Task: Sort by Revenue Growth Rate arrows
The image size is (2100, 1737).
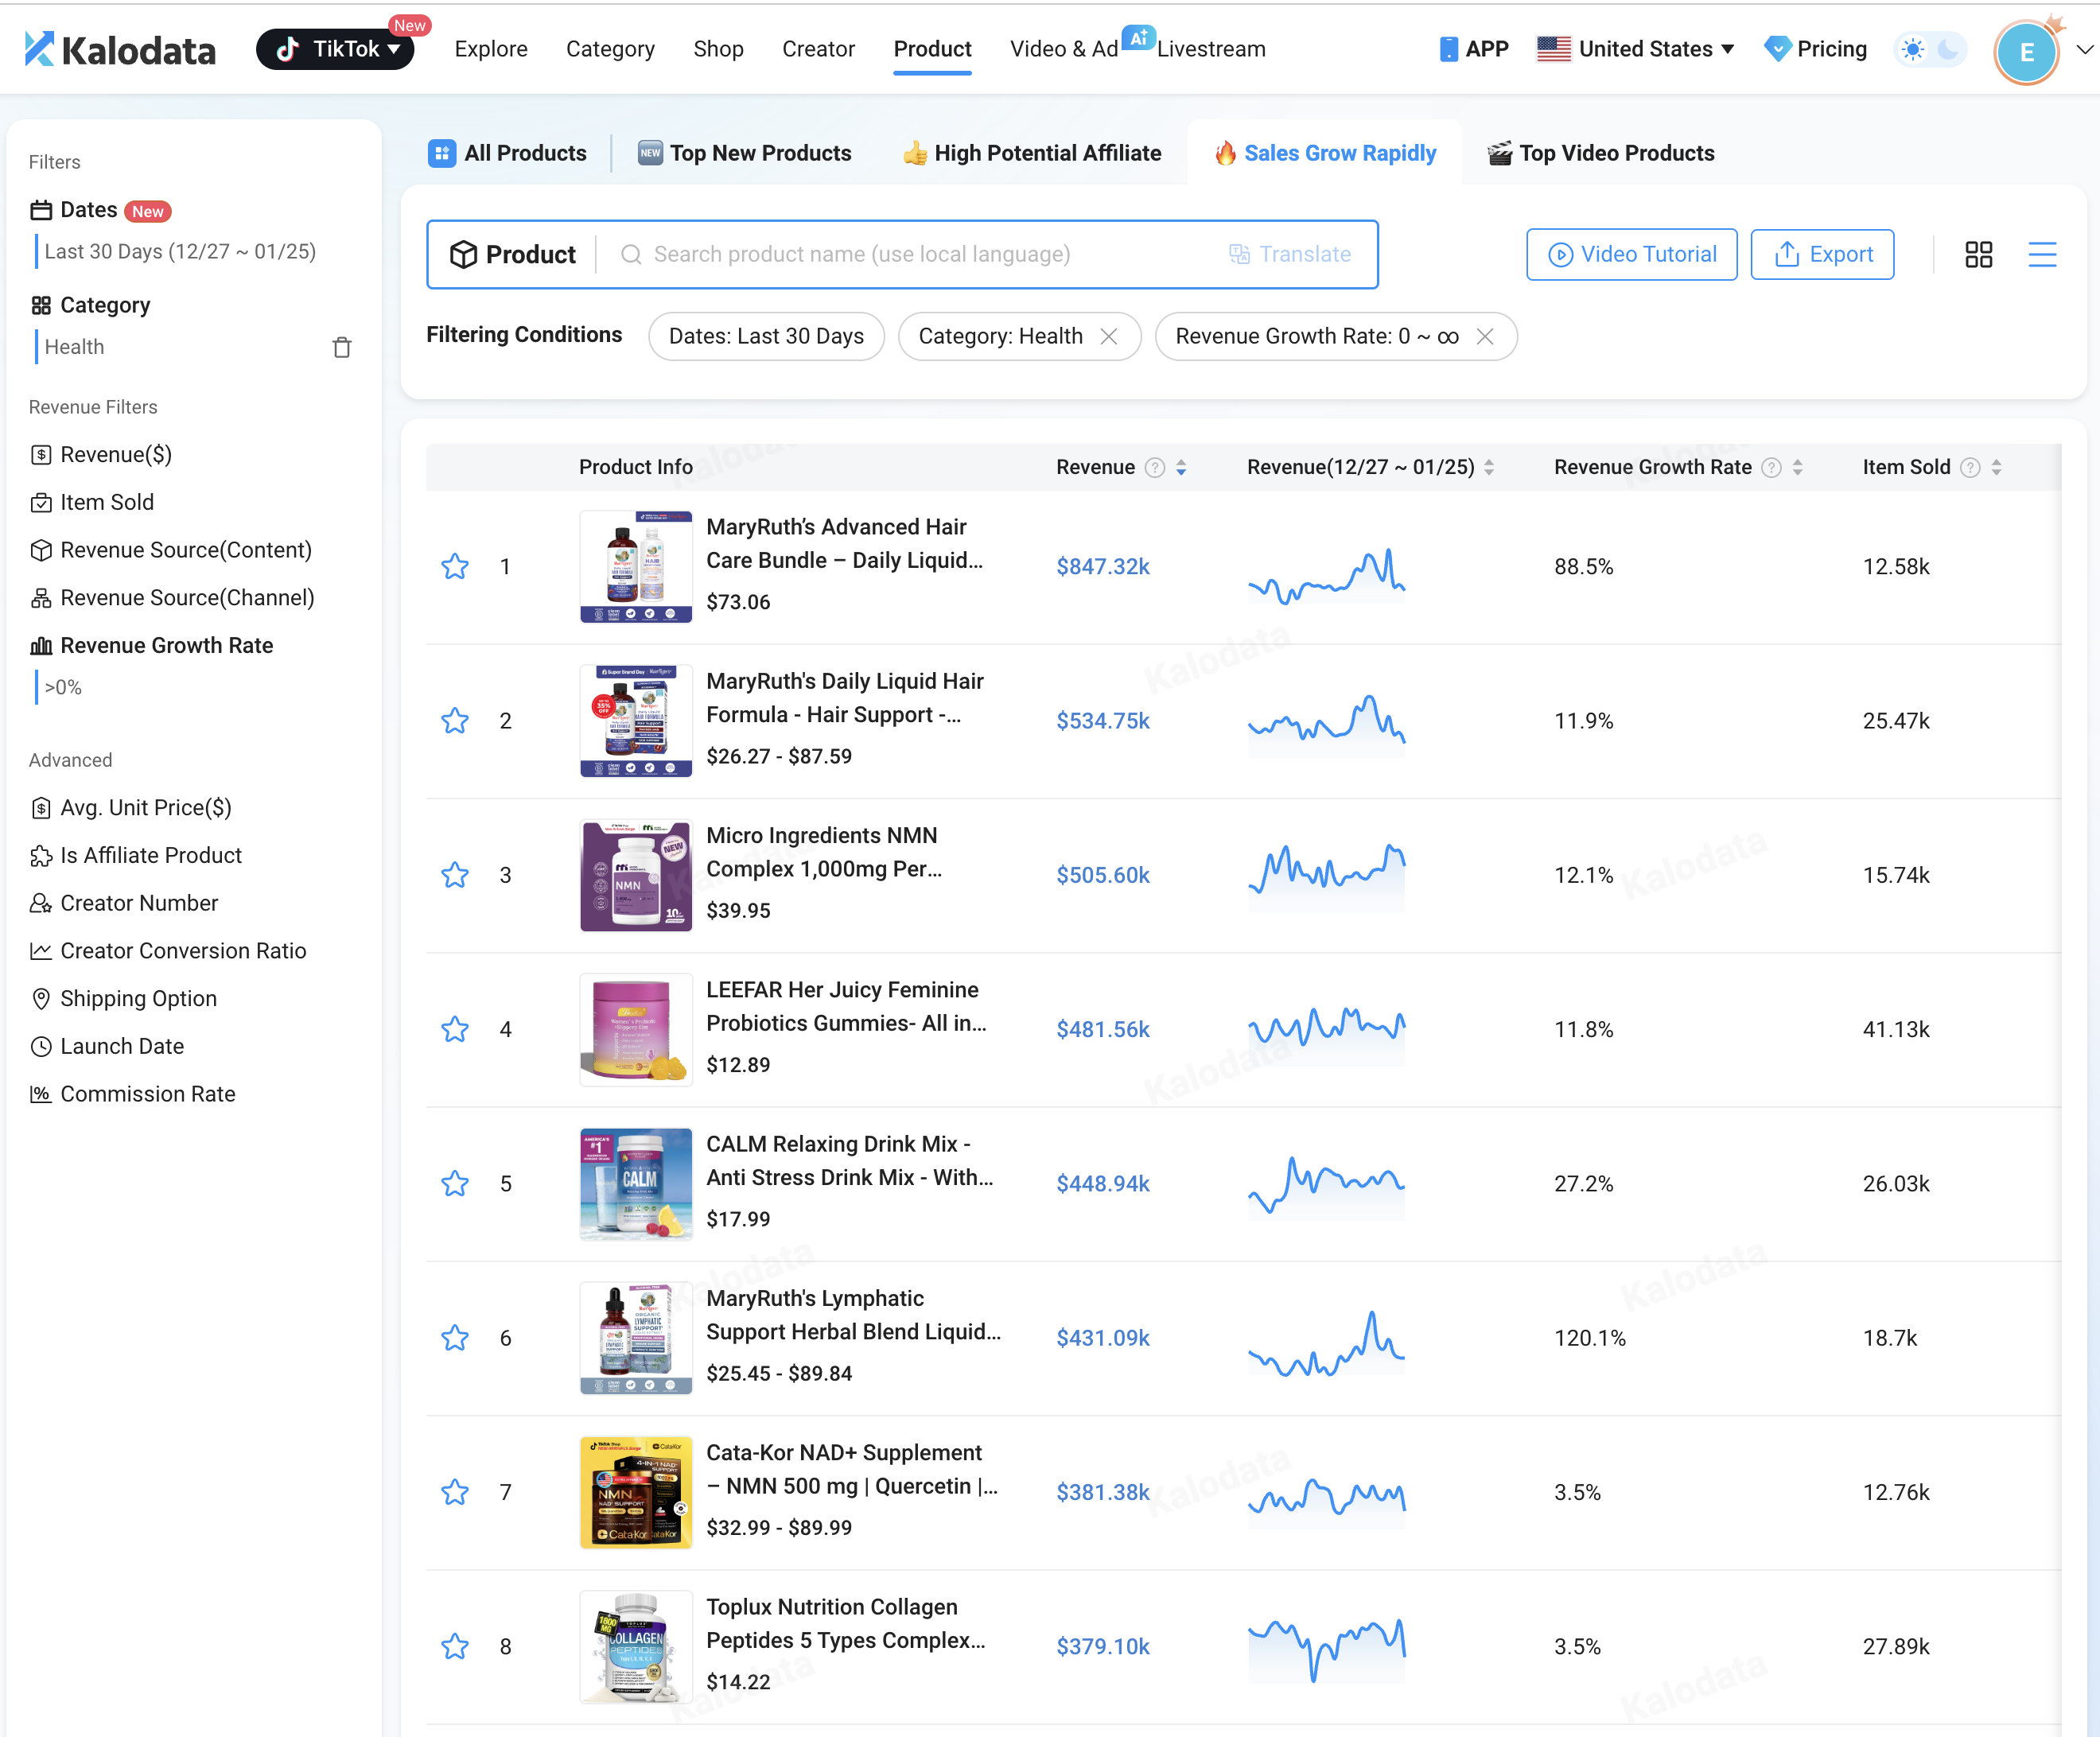Action: (1797, 467)
